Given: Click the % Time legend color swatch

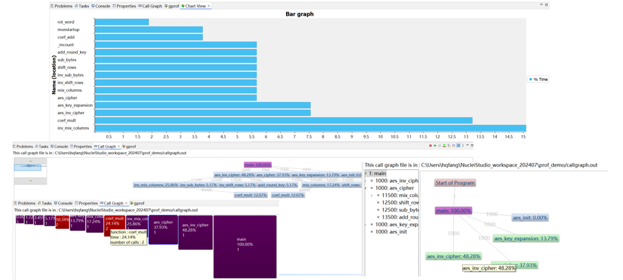Looking at the screenshot, I should 530,79.
